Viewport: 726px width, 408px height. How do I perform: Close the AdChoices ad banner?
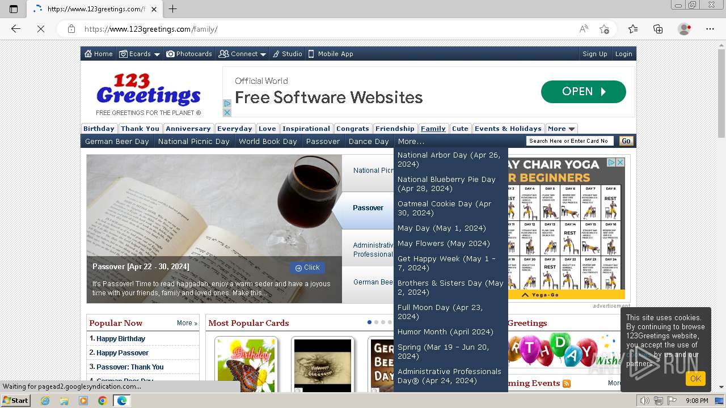click(x=227, y=112)
